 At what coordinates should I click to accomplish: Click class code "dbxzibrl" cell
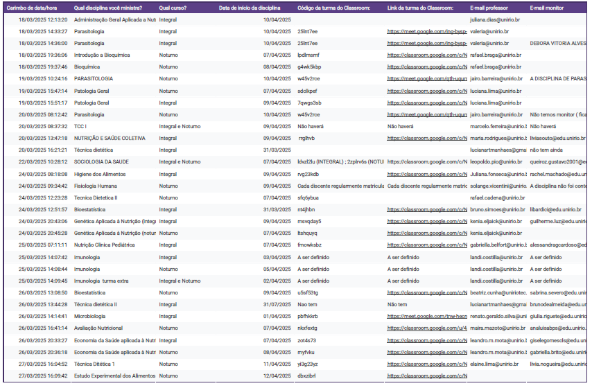point(307,376)
